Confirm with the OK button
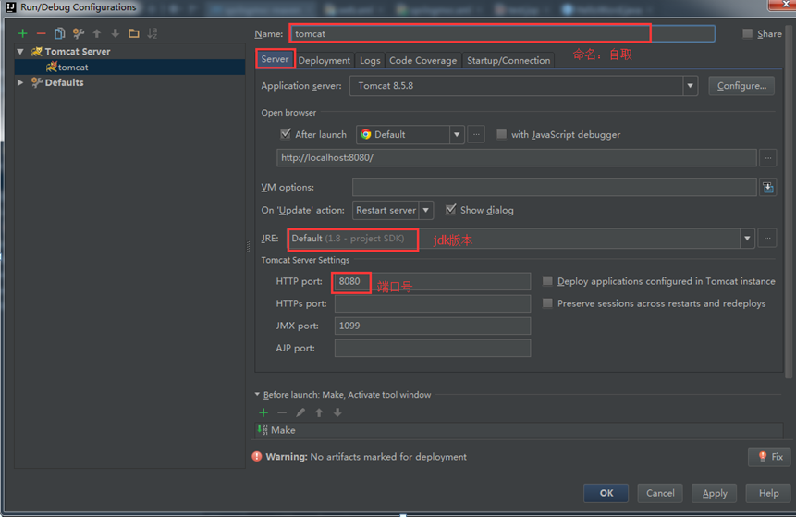796x517 pixels. click(606, 493)
